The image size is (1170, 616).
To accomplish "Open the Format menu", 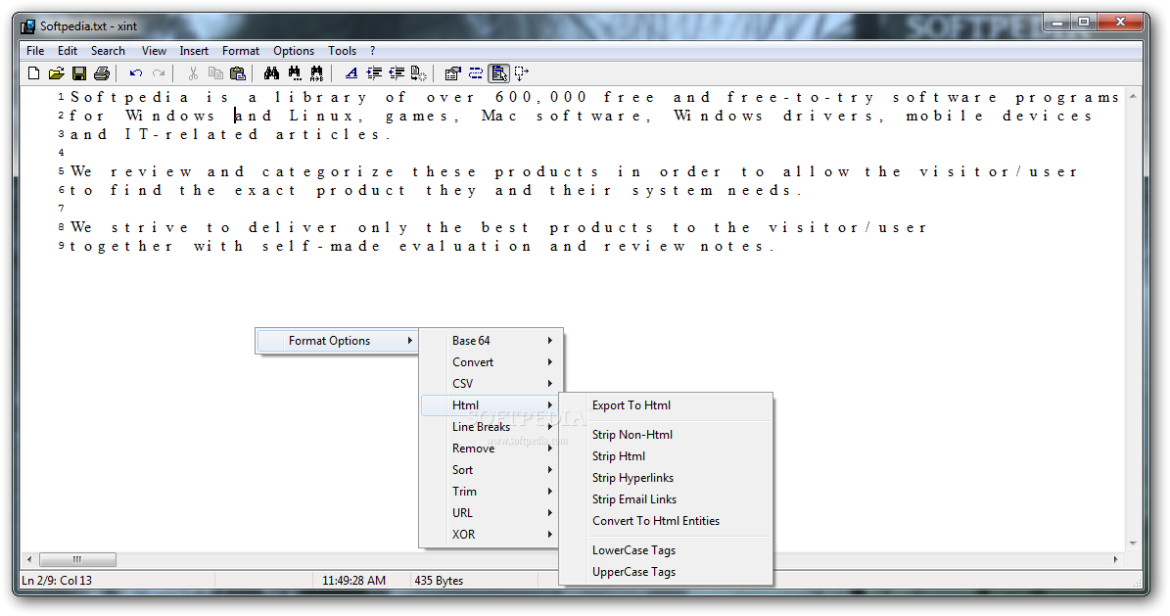I will point(241,51).
